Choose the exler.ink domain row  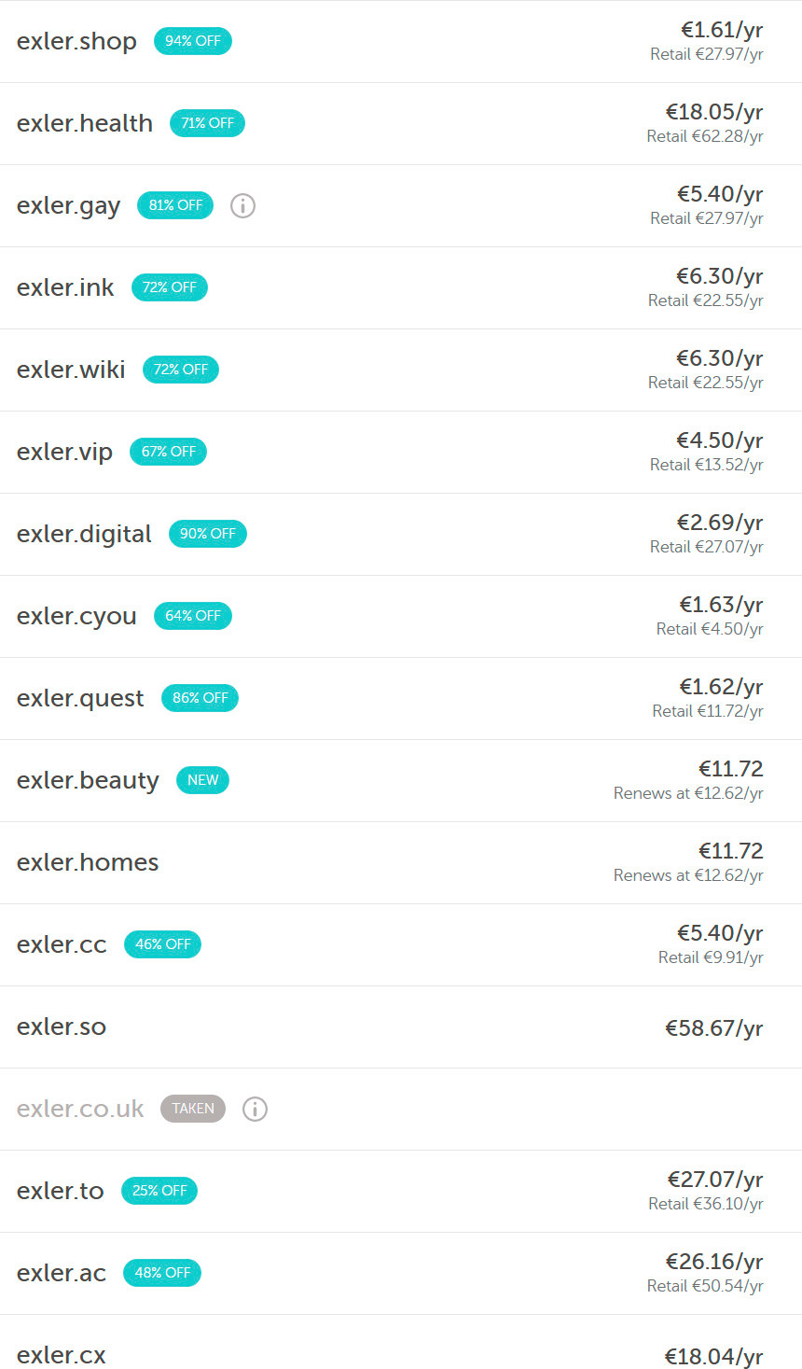click(x=65, y=287)
